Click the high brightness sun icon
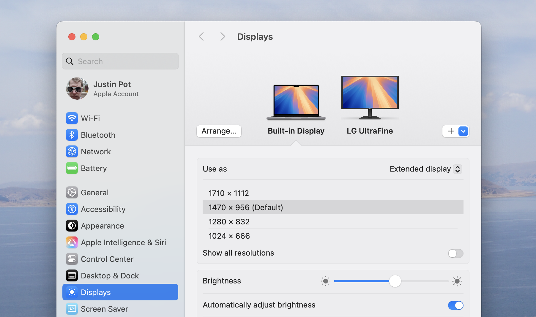This screenshot has height=317, width=536. point(457,281)
